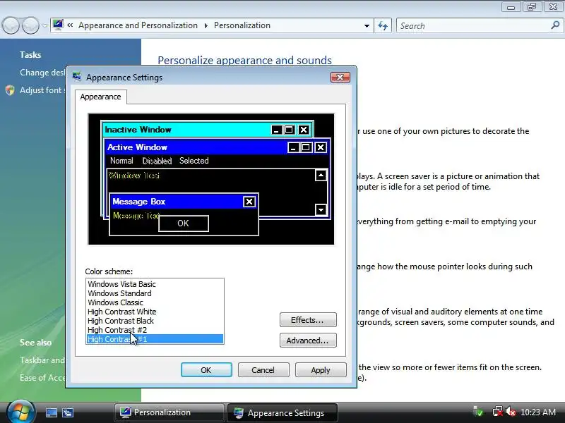Click Active Window preview minimize icon

pos(293,147)
